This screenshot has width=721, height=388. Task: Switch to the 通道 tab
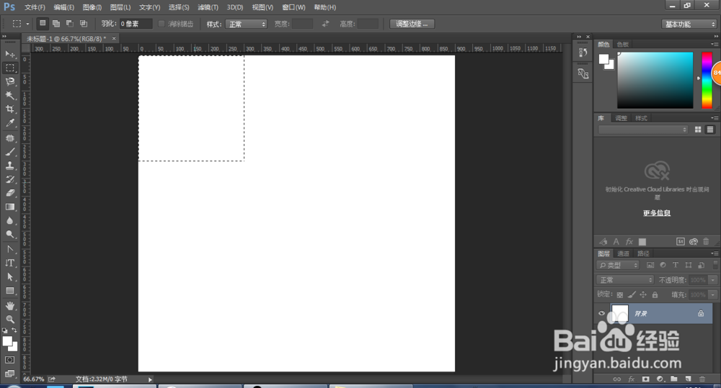point(623,253)
